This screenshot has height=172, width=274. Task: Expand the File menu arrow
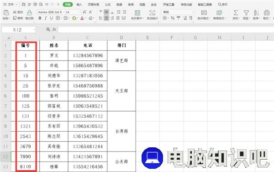tap(16, 5)
